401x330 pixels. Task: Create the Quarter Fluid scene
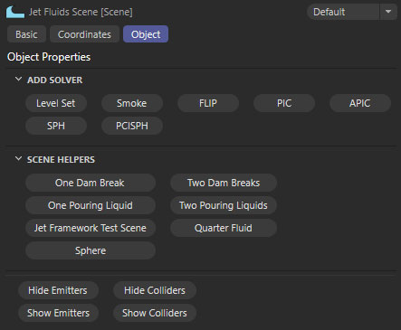(224, 228)
